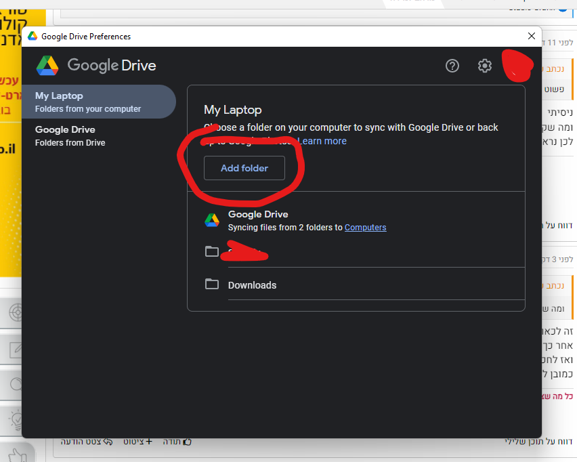Viewport: 577px width, 462px height.
Task: Close the Google Drive Preferences window
Action: tap(532, 36)
